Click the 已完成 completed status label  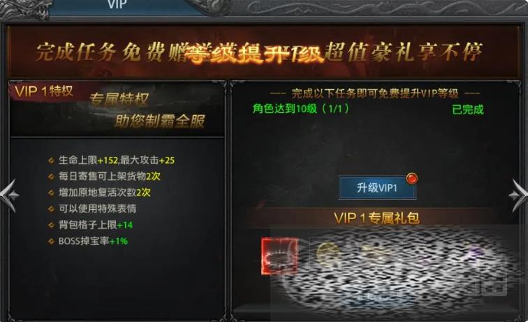[468, 109]
